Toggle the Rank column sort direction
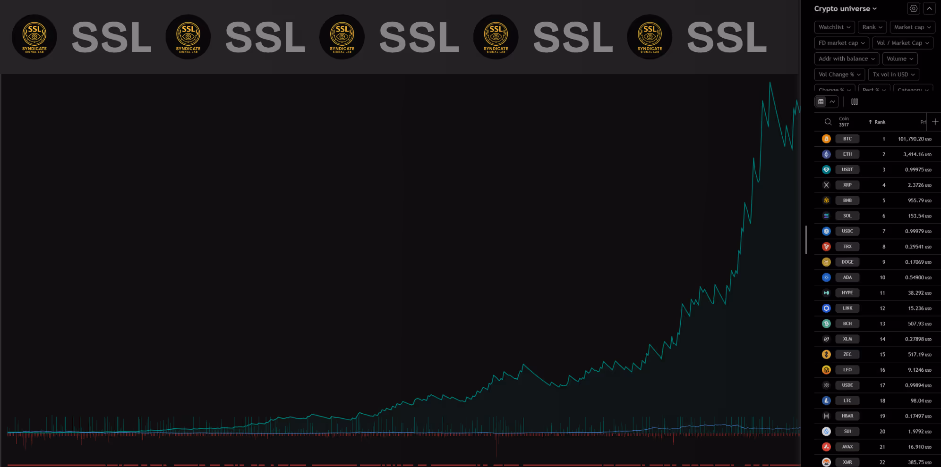This screenshot has width=941, height=467. 877,122
